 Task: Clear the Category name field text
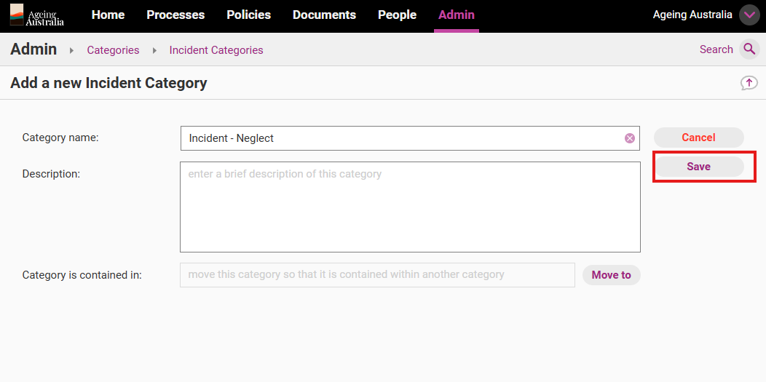click(629, 138)
